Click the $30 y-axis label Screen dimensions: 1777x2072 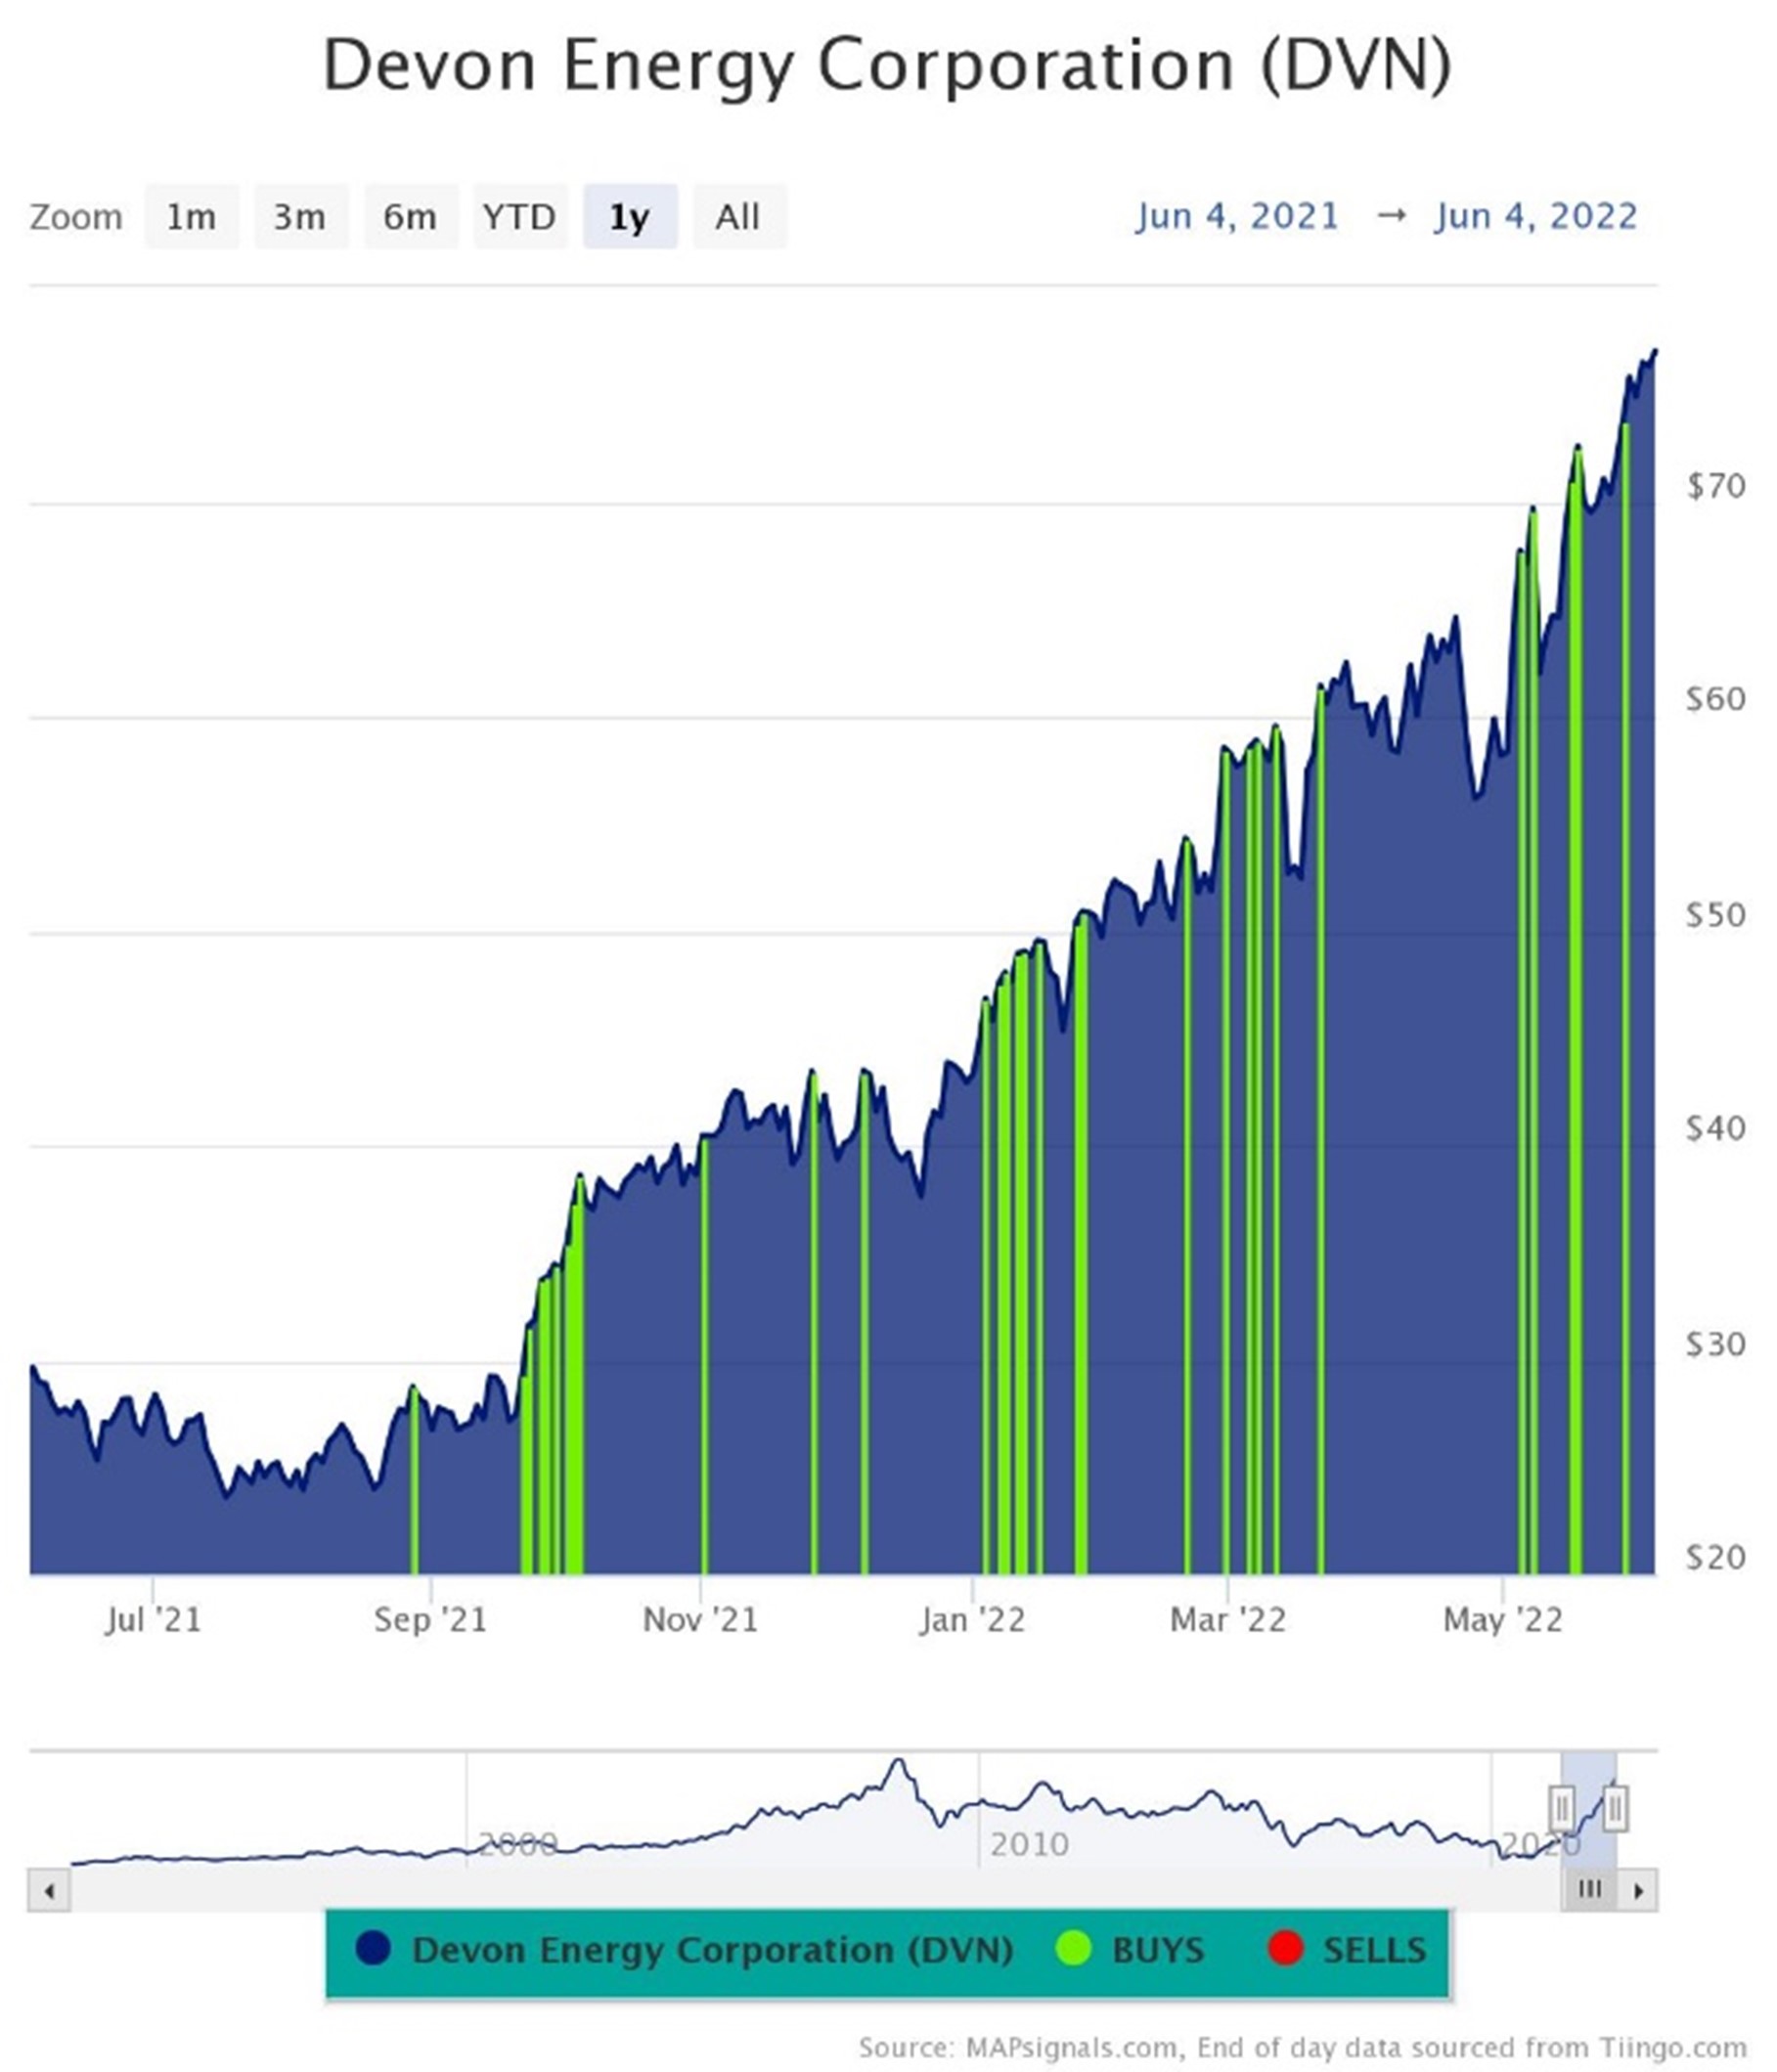[1716, 1345]
